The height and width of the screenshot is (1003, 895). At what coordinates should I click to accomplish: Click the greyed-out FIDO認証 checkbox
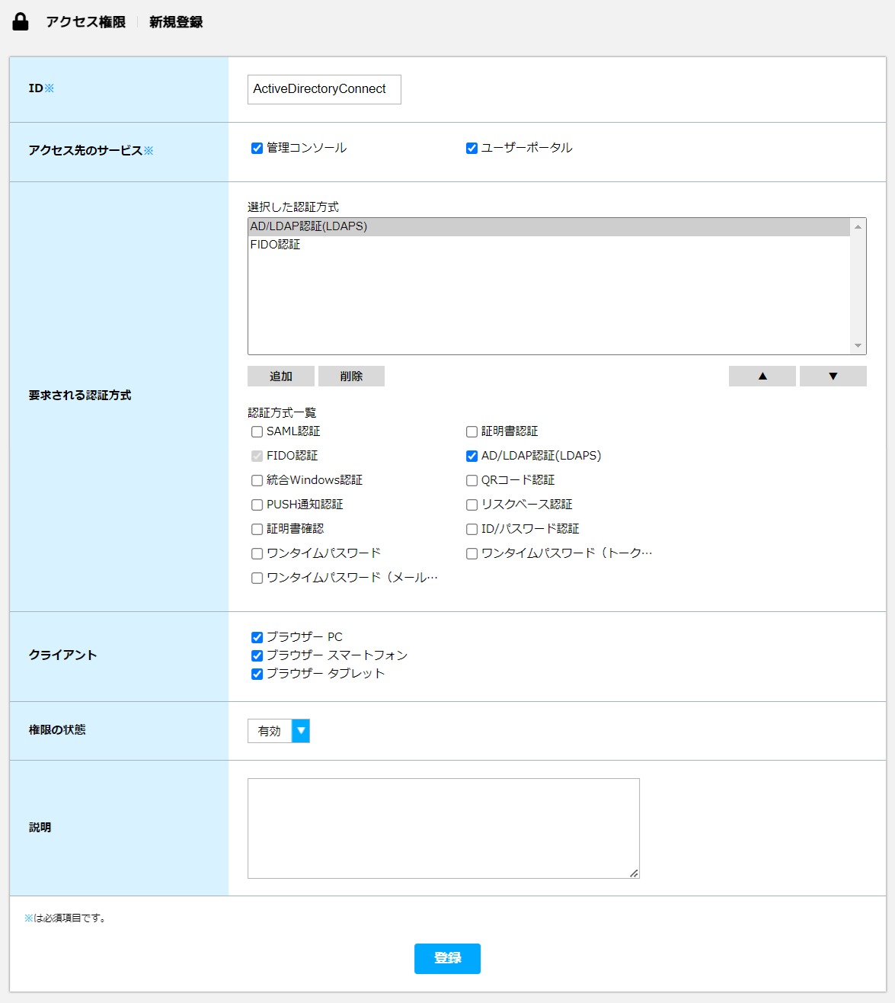coord(257,457)
